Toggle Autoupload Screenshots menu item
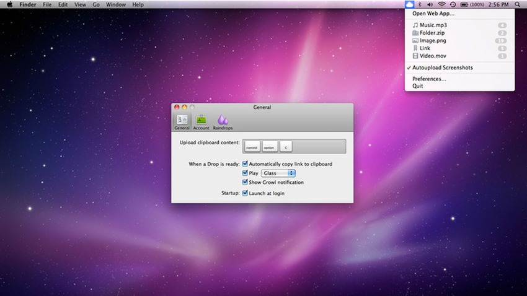This screenshot has width=527, height=296. (x=442, y=67)
